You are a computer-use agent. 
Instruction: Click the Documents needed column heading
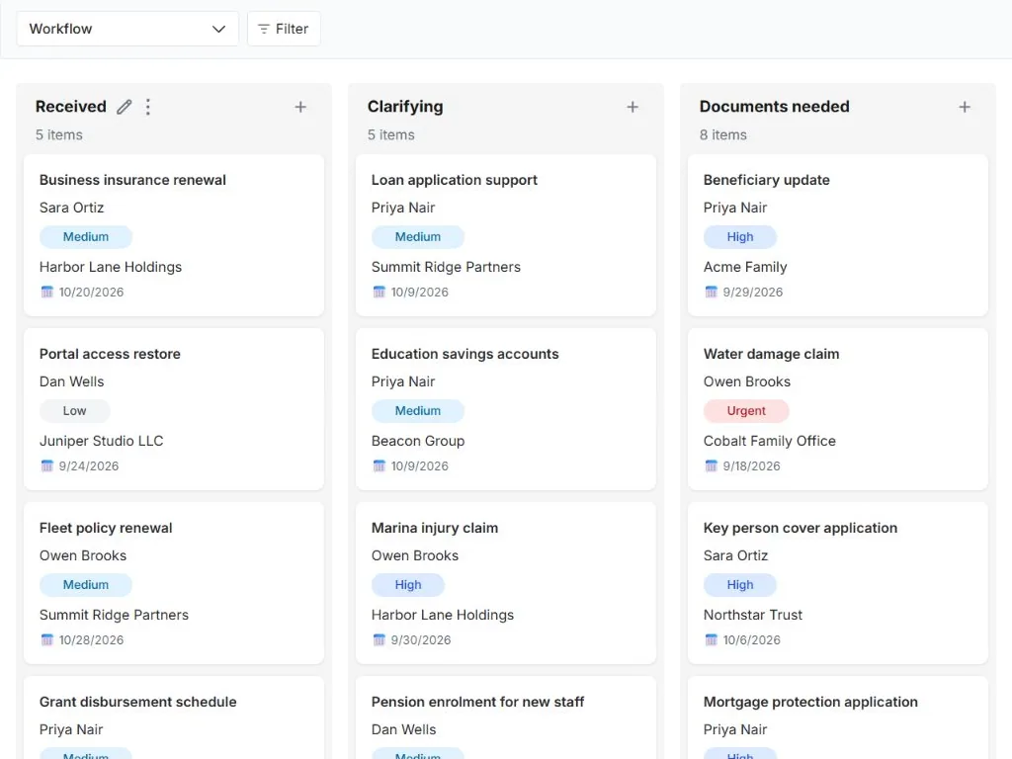coord(775,107)
